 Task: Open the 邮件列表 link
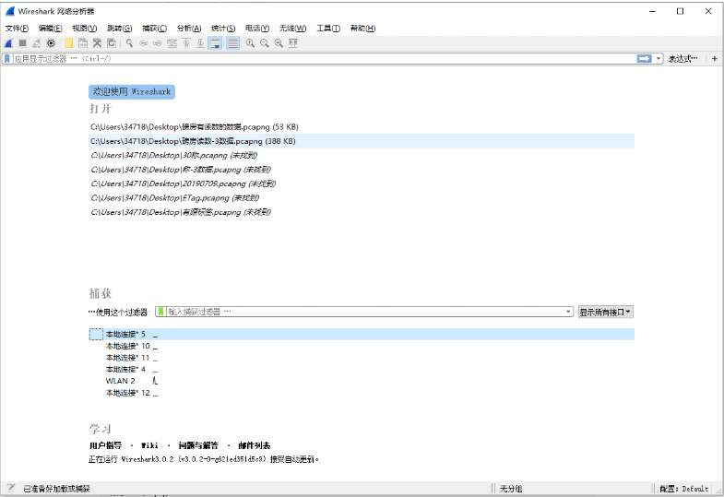tap(254, 445)
